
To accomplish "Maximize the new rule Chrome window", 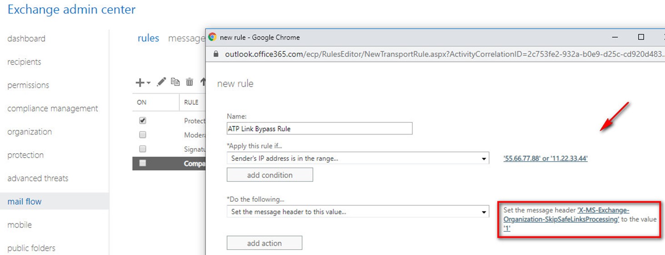I will pos(641,37).
